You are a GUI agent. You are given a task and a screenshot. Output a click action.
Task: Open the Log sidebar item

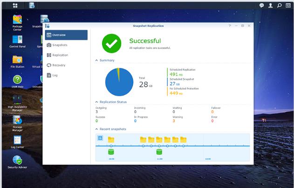(x=55, y=75)
